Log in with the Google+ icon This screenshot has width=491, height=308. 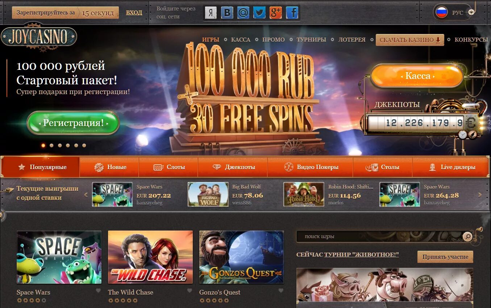coord(276,13)
